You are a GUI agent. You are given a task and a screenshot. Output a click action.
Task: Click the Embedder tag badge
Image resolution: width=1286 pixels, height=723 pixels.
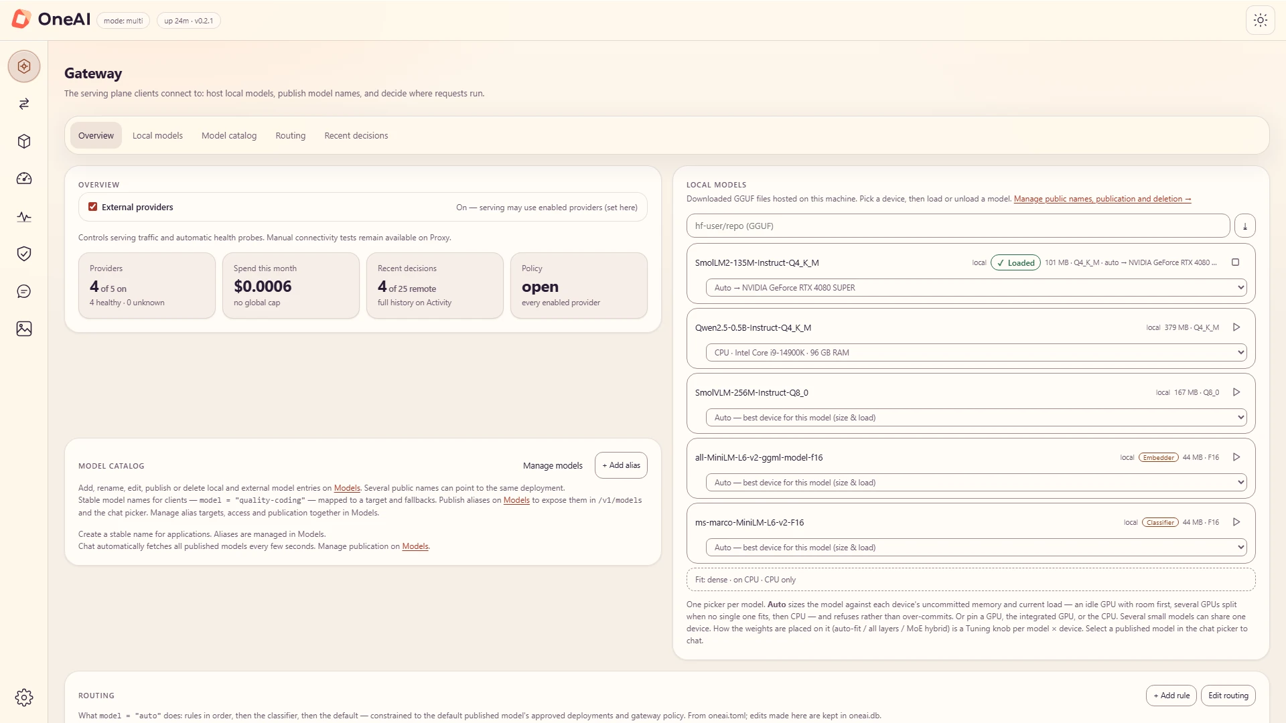(x=1159, y=457)
